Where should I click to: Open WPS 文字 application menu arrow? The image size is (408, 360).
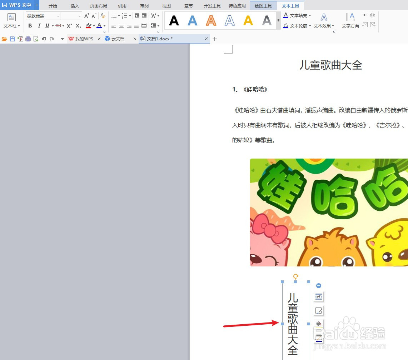pos(37,5)
